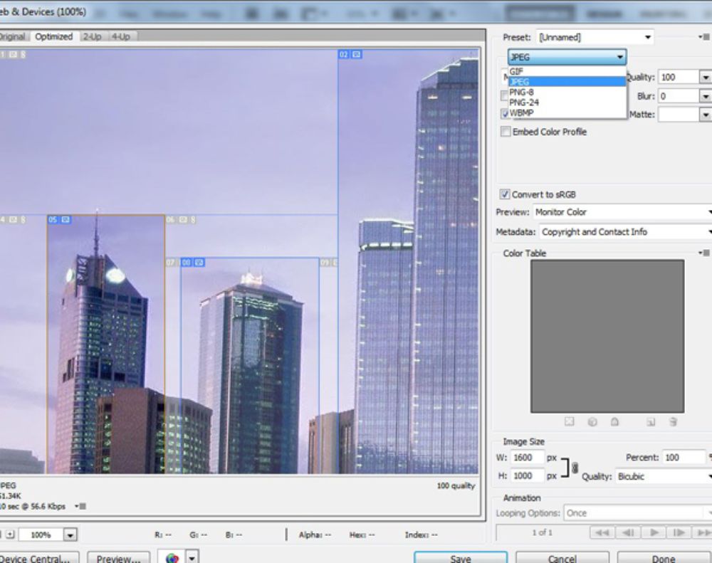The height and width of the screenshot is (563, 712).
Task: Click the Blur 0 input field
Action: coord(679,96)
